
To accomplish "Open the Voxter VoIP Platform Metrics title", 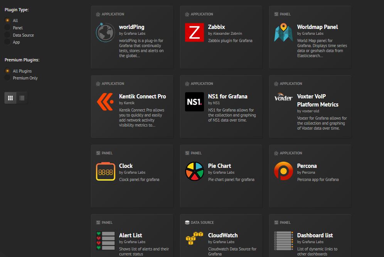I will (x=318, y=100).
